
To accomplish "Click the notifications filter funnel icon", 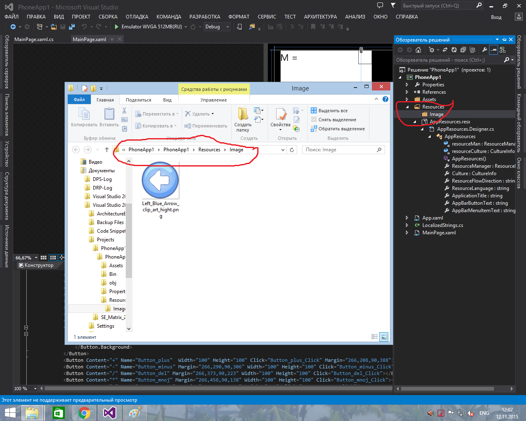I will coord(393,5).
